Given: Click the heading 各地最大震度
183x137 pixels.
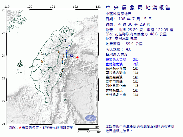Looking at the screenshot, I should coord(117,55).
